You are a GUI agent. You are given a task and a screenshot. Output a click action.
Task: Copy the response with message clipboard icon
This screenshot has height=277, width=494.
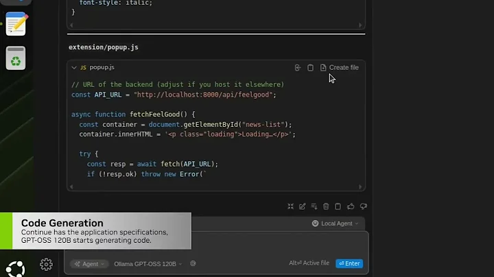tap(338, 206)
